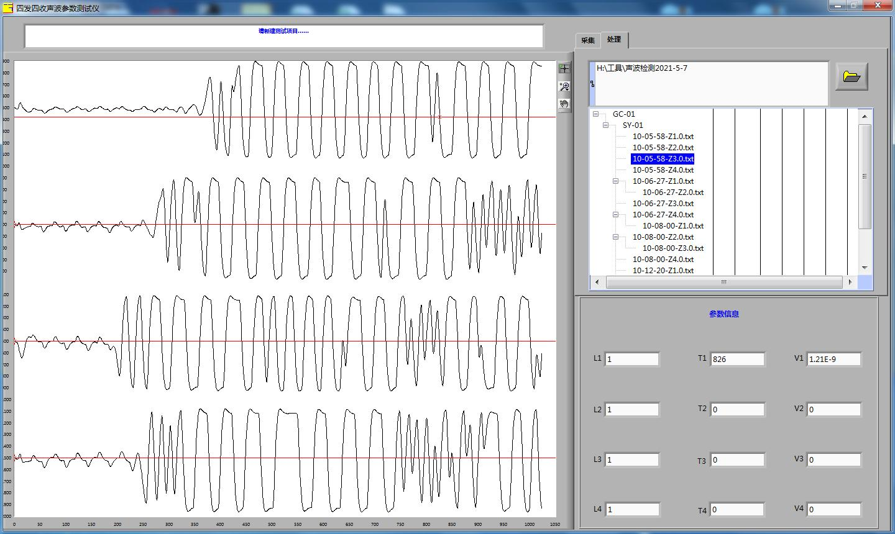
Task: Select the graph pan hand tool
Action: pyautogui.click(x=564, y=104)
